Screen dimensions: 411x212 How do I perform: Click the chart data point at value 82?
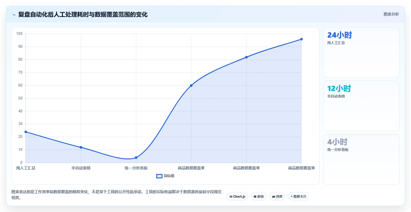pyautogui.click(x=246, y=57)
